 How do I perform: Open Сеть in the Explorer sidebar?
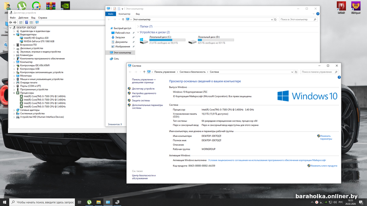pos(117,59)
